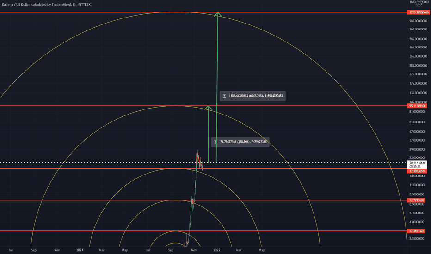Click the 285.00000000 price axis tick
Image resolution: width=431 pixels, height=254 pixels.
[x=418, y=66]
